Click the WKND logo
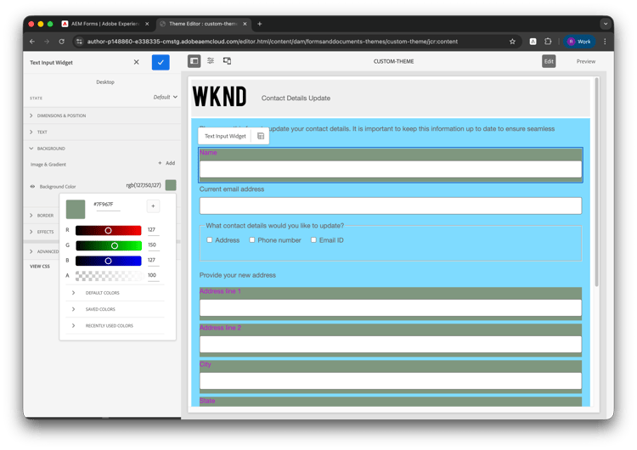The width and height of the screenshot is (637, 450). pyautogui.click(x=220, y=97)
